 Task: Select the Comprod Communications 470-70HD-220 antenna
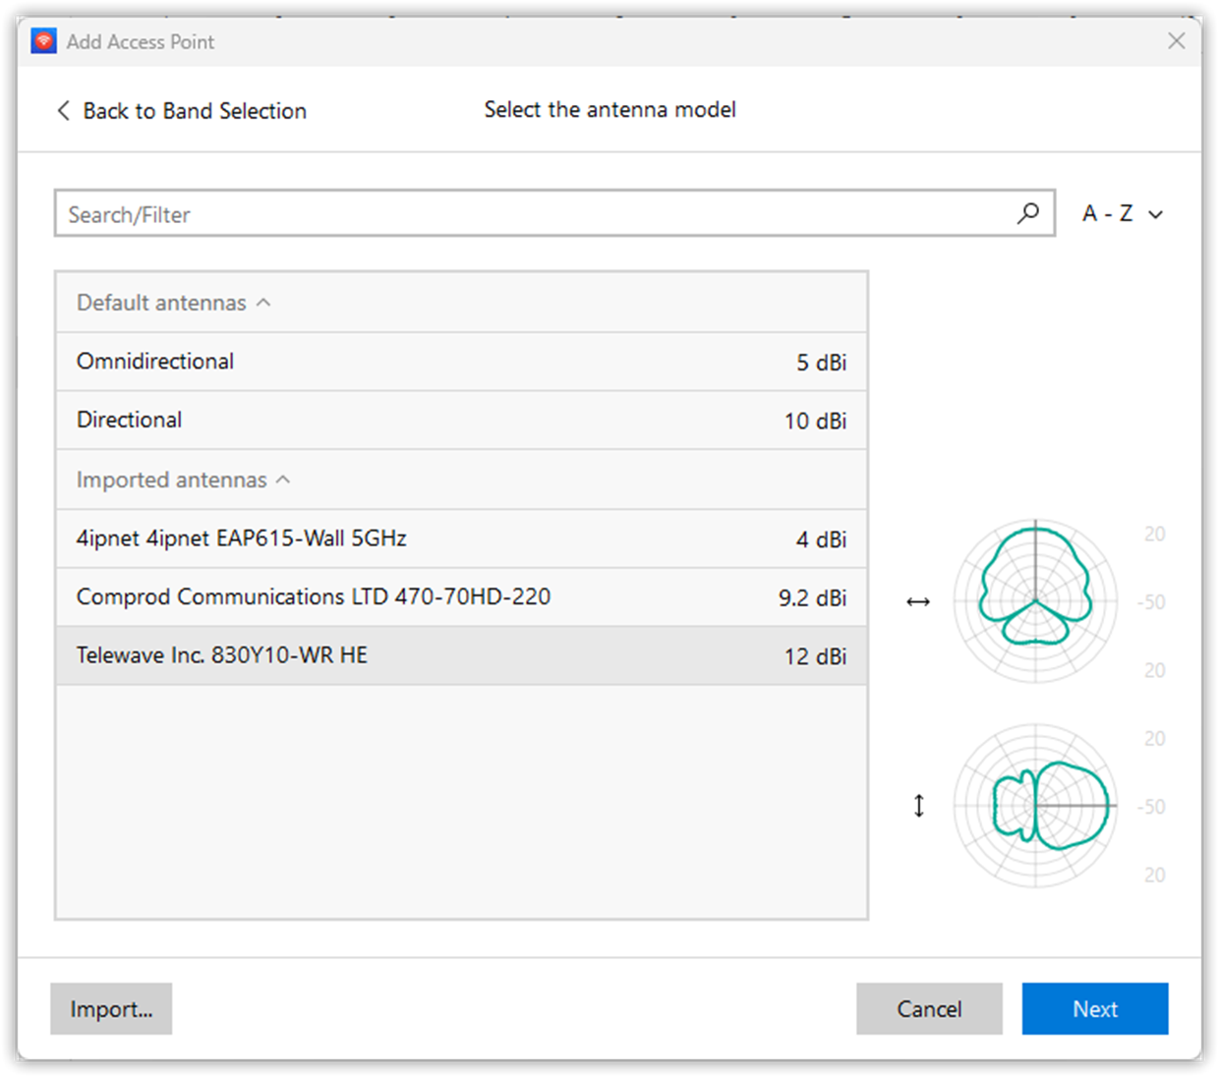(462, 597)
